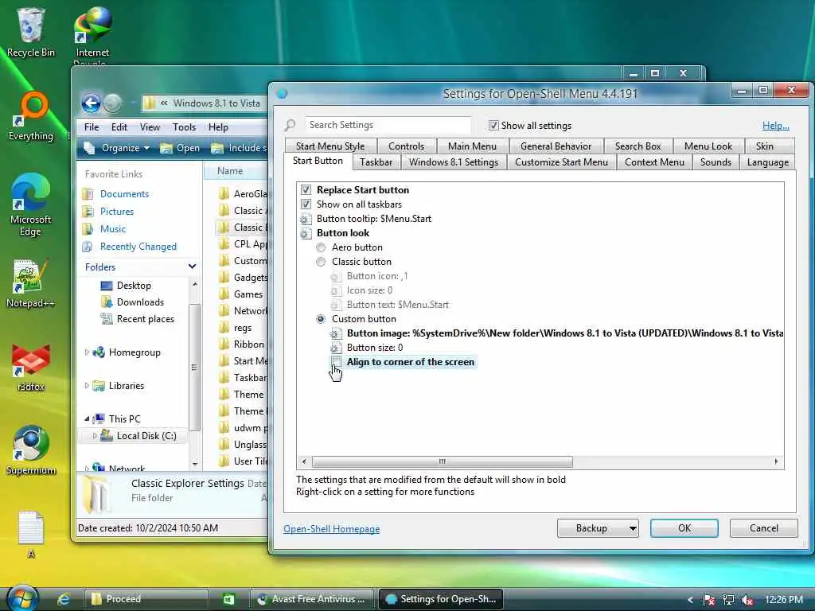Open the View menu in Explorer
Screen dimensions: 815x611
tap(150, 127)
